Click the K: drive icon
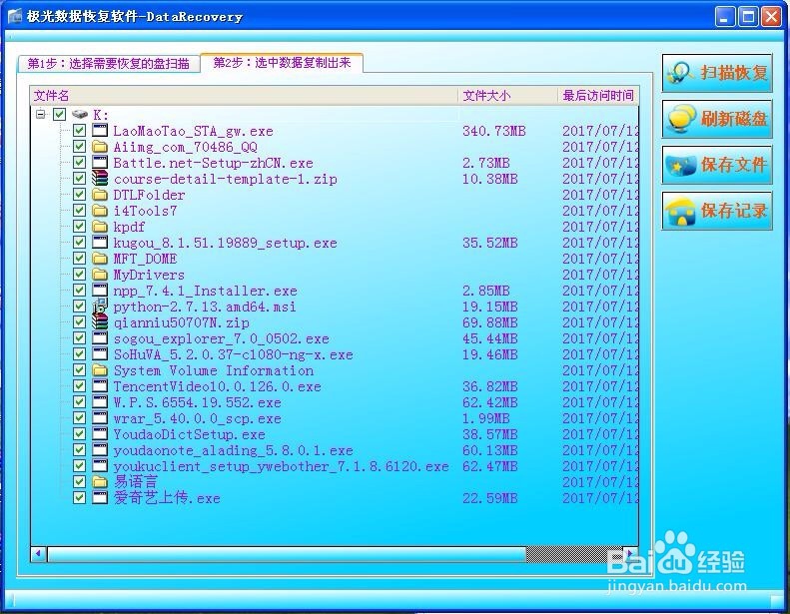This screenshot has height=614, width=790. 80,115
